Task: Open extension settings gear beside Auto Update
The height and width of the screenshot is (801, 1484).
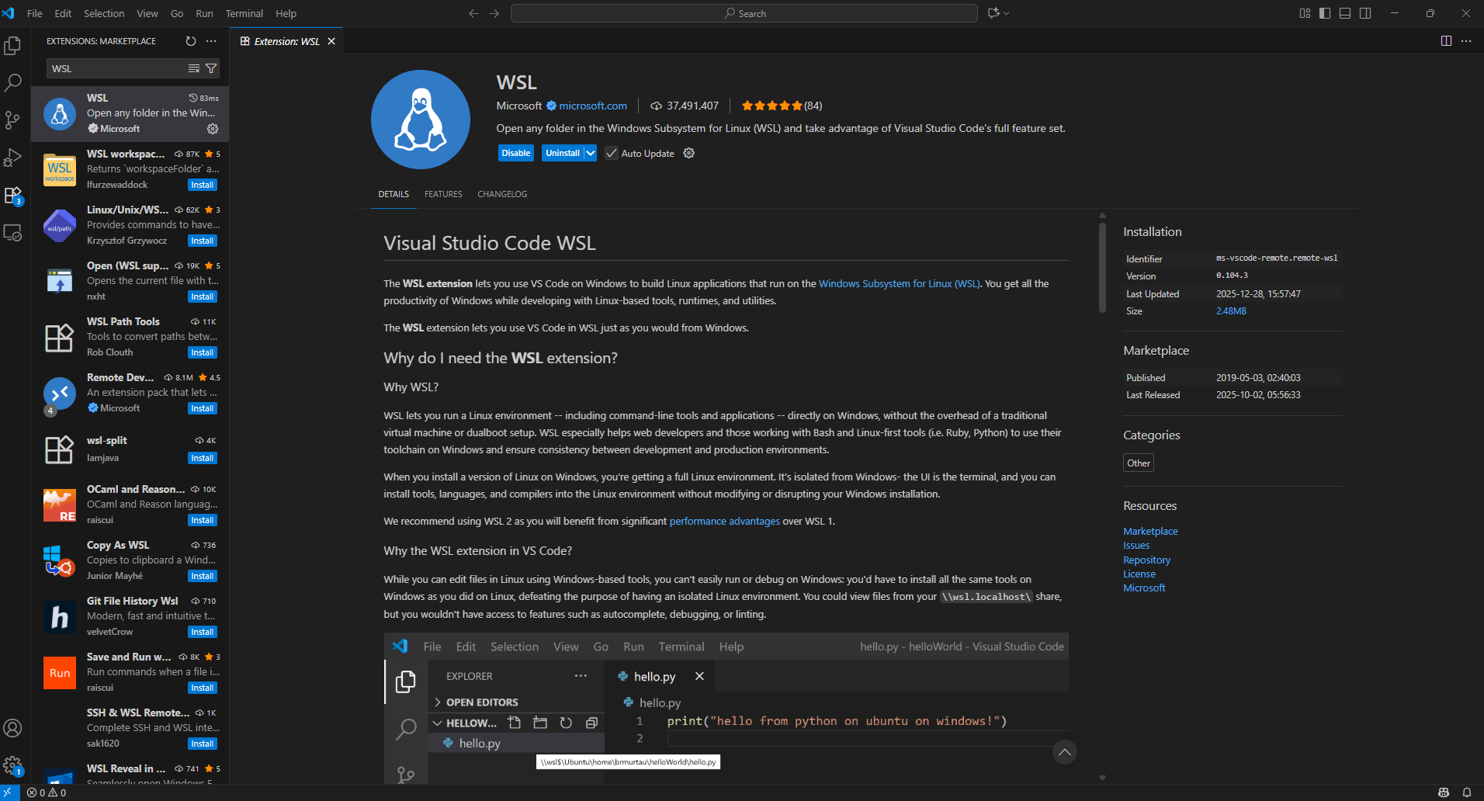Action: click(688, 153)
